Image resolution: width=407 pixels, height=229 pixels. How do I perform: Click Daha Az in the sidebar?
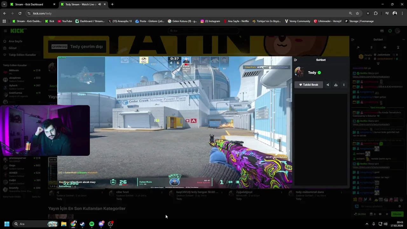click(36, 197)
